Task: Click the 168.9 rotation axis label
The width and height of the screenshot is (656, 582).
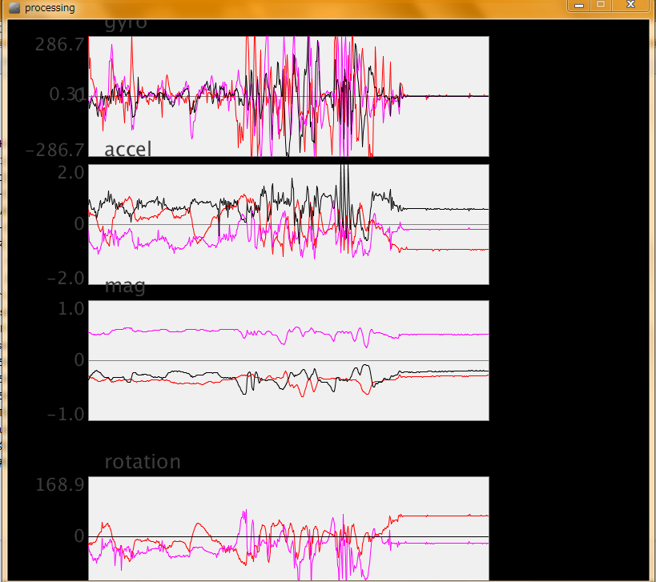Action: click(60, 484)
